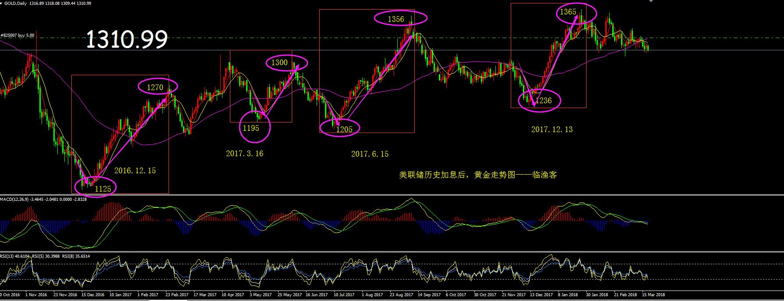
Task: Click 1 Feb 2017 on the time axis
Action: pos(149,295)
